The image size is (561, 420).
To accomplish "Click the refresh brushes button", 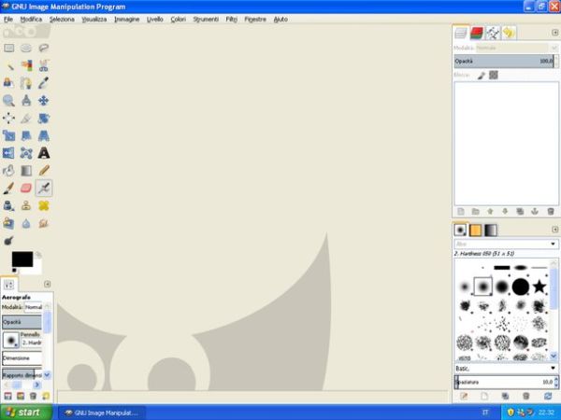I will 548,396.
